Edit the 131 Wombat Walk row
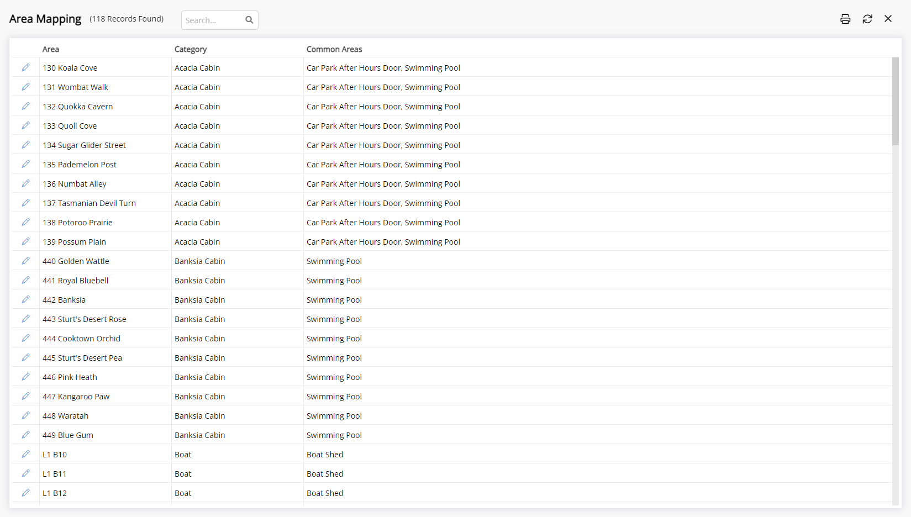 pyautogui.click(x=25, y=87)
